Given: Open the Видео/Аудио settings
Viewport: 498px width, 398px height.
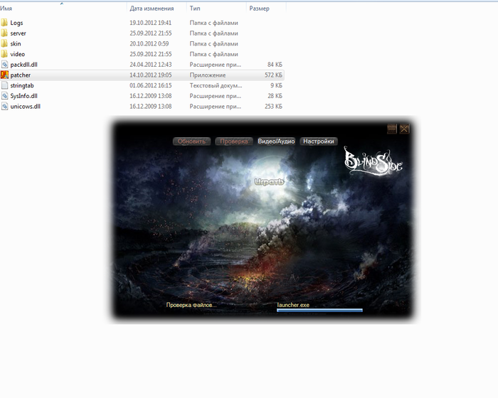Looking at the screenshot, I should click(x=276, y=141).
